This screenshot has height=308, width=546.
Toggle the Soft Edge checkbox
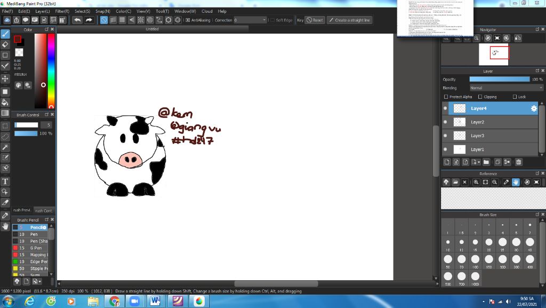pos(272,20)
